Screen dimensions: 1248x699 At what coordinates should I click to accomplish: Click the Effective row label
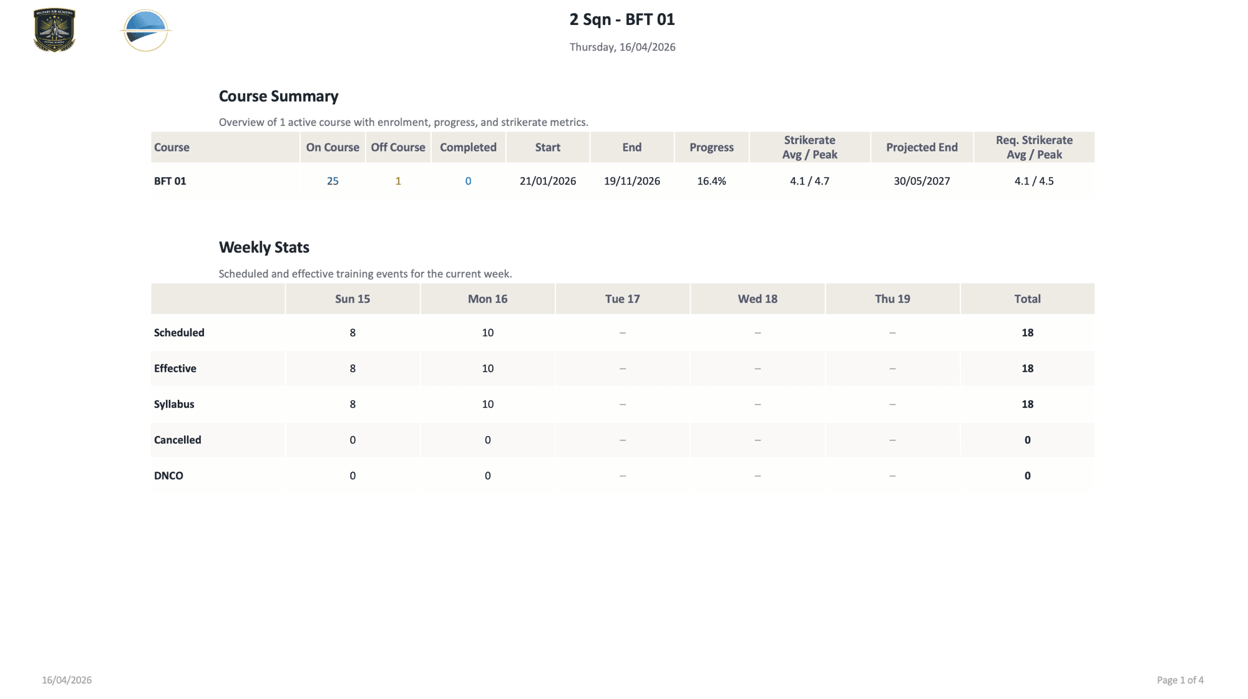175,369
